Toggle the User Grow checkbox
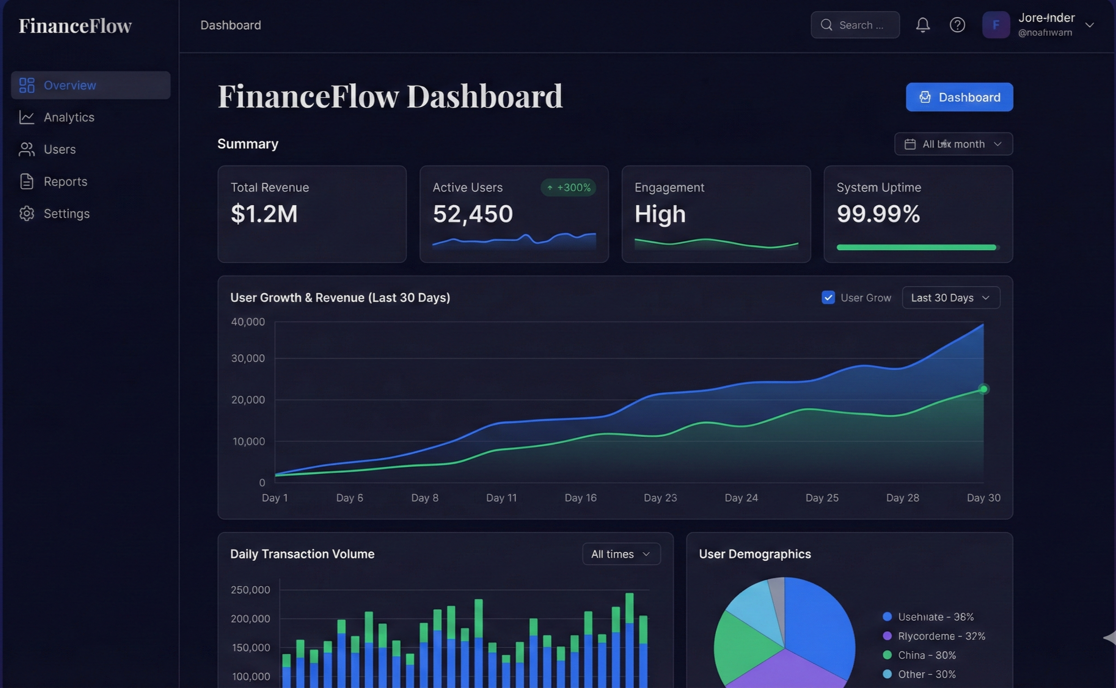1116x688 pixels. pos(828,298)
